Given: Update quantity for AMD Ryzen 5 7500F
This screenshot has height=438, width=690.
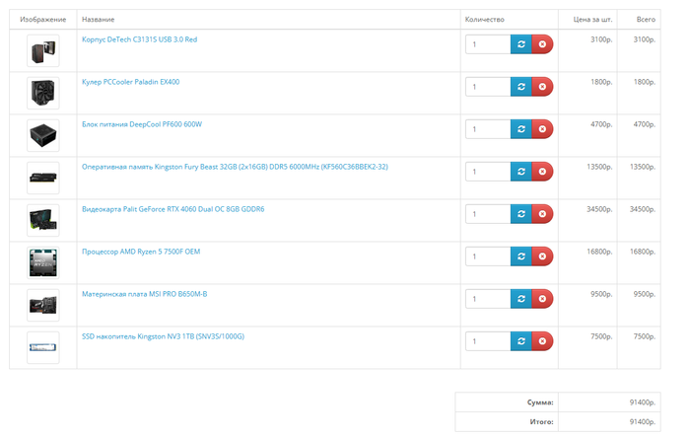Looking at the screenshot, I should click(x=520, y=256).
